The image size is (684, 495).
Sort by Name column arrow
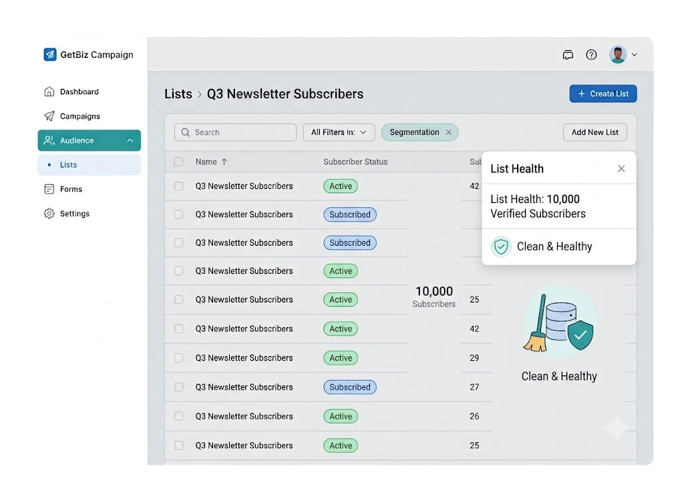tap(224, 162)
